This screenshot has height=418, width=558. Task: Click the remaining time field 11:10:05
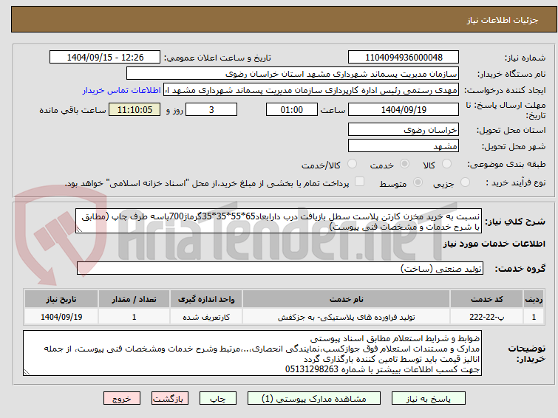[x=135, y=109]
